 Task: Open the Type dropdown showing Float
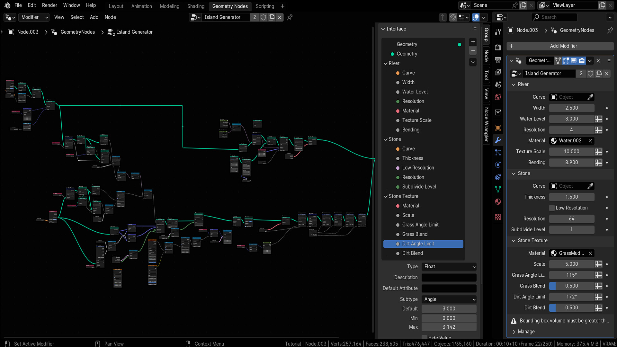pos(449,266)
